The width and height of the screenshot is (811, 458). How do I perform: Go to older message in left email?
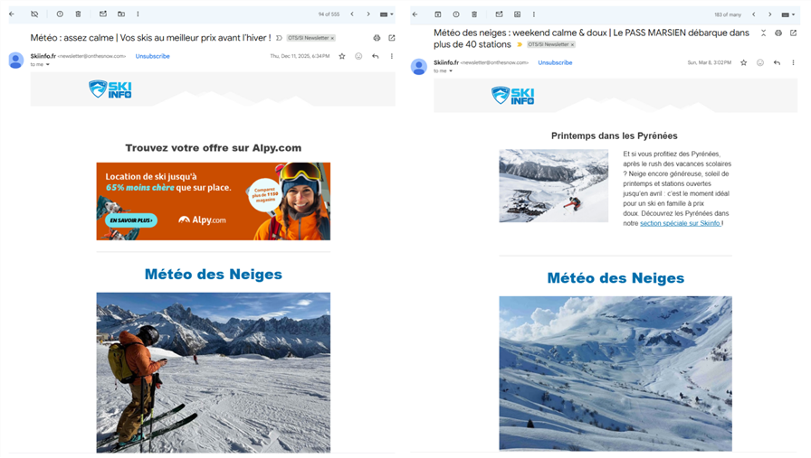(368, 14)
